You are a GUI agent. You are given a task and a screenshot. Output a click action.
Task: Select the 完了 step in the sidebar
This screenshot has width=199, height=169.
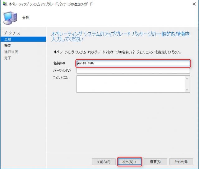click(x=8, y=58)
